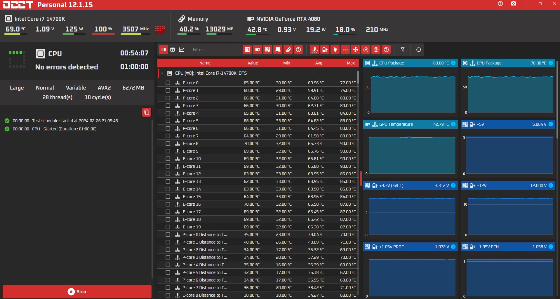Toggle storage drive sensors filter icon
Image resolution: width=560 pixels, height=299 pixels.
point(278,50)
